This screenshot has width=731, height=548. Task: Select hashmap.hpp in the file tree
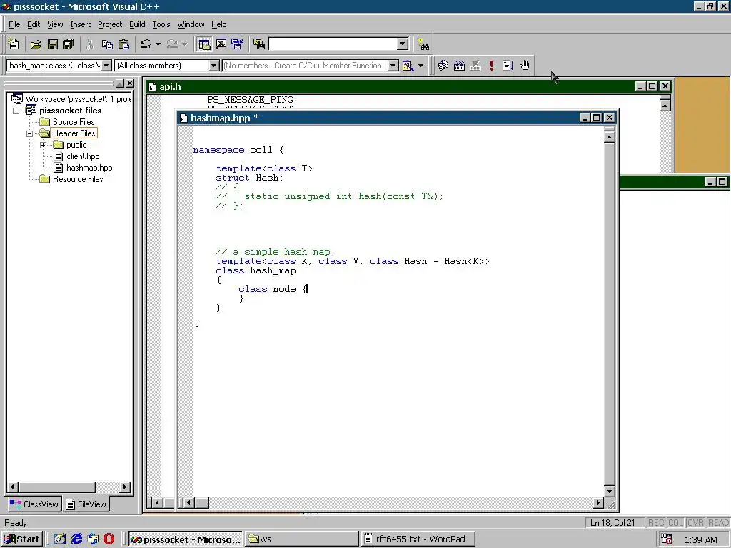[89, 168]
